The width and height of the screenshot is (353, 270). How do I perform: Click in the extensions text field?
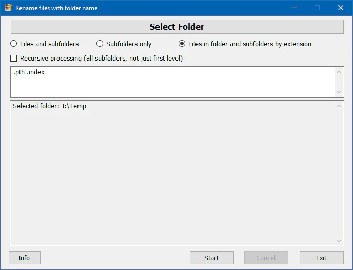[173, 82]
